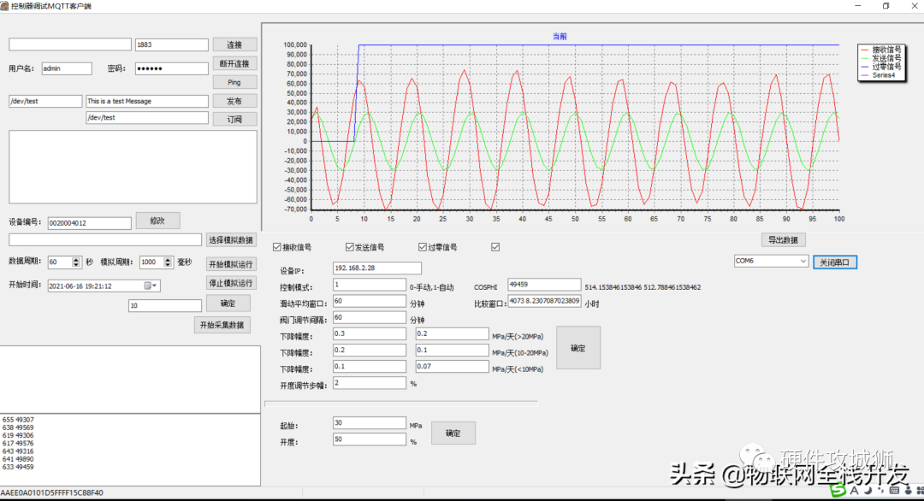Click the 0.2 field next to MPa/天(>20MPa)

pos(452,334)
